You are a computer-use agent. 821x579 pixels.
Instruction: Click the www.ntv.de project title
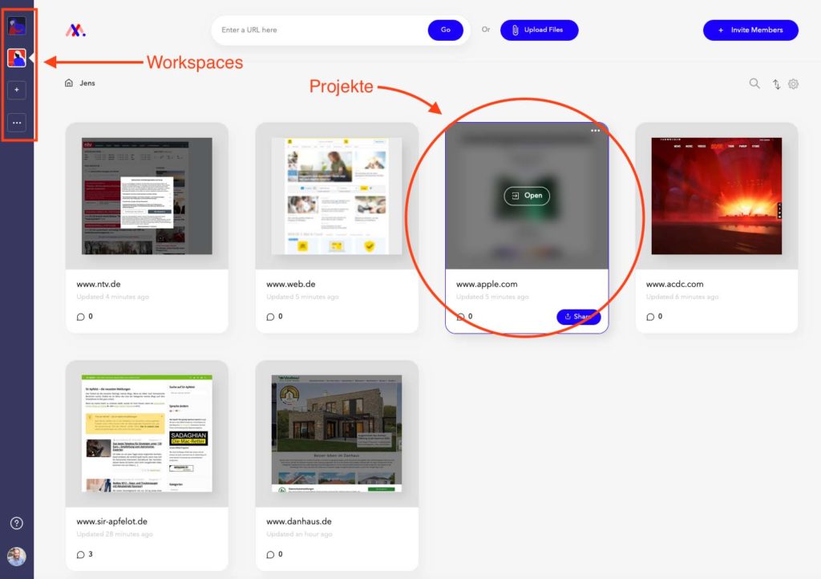[x=99, y=284]
